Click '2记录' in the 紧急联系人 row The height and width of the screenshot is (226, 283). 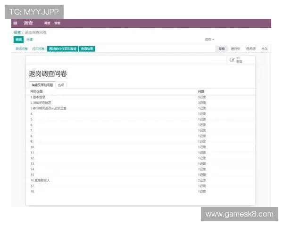[202, 180]
